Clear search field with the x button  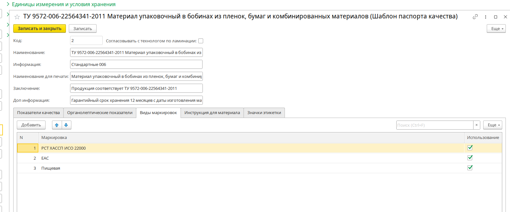coord(476,125)
